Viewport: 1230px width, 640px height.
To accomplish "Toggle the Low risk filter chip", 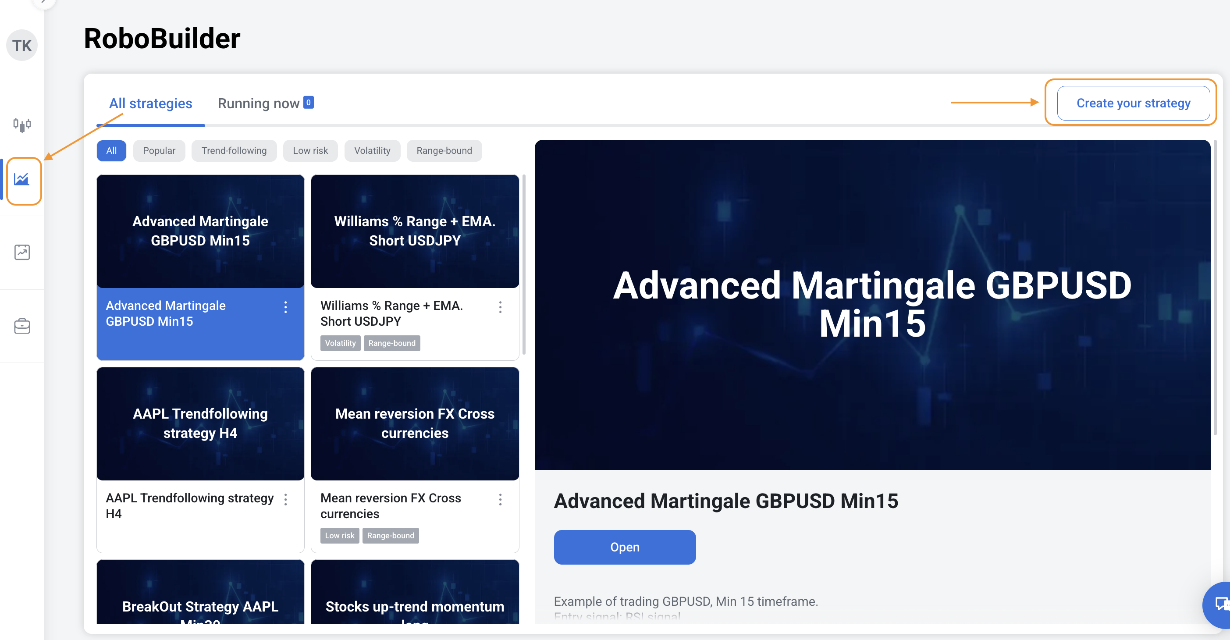I will tap(310, 150).
